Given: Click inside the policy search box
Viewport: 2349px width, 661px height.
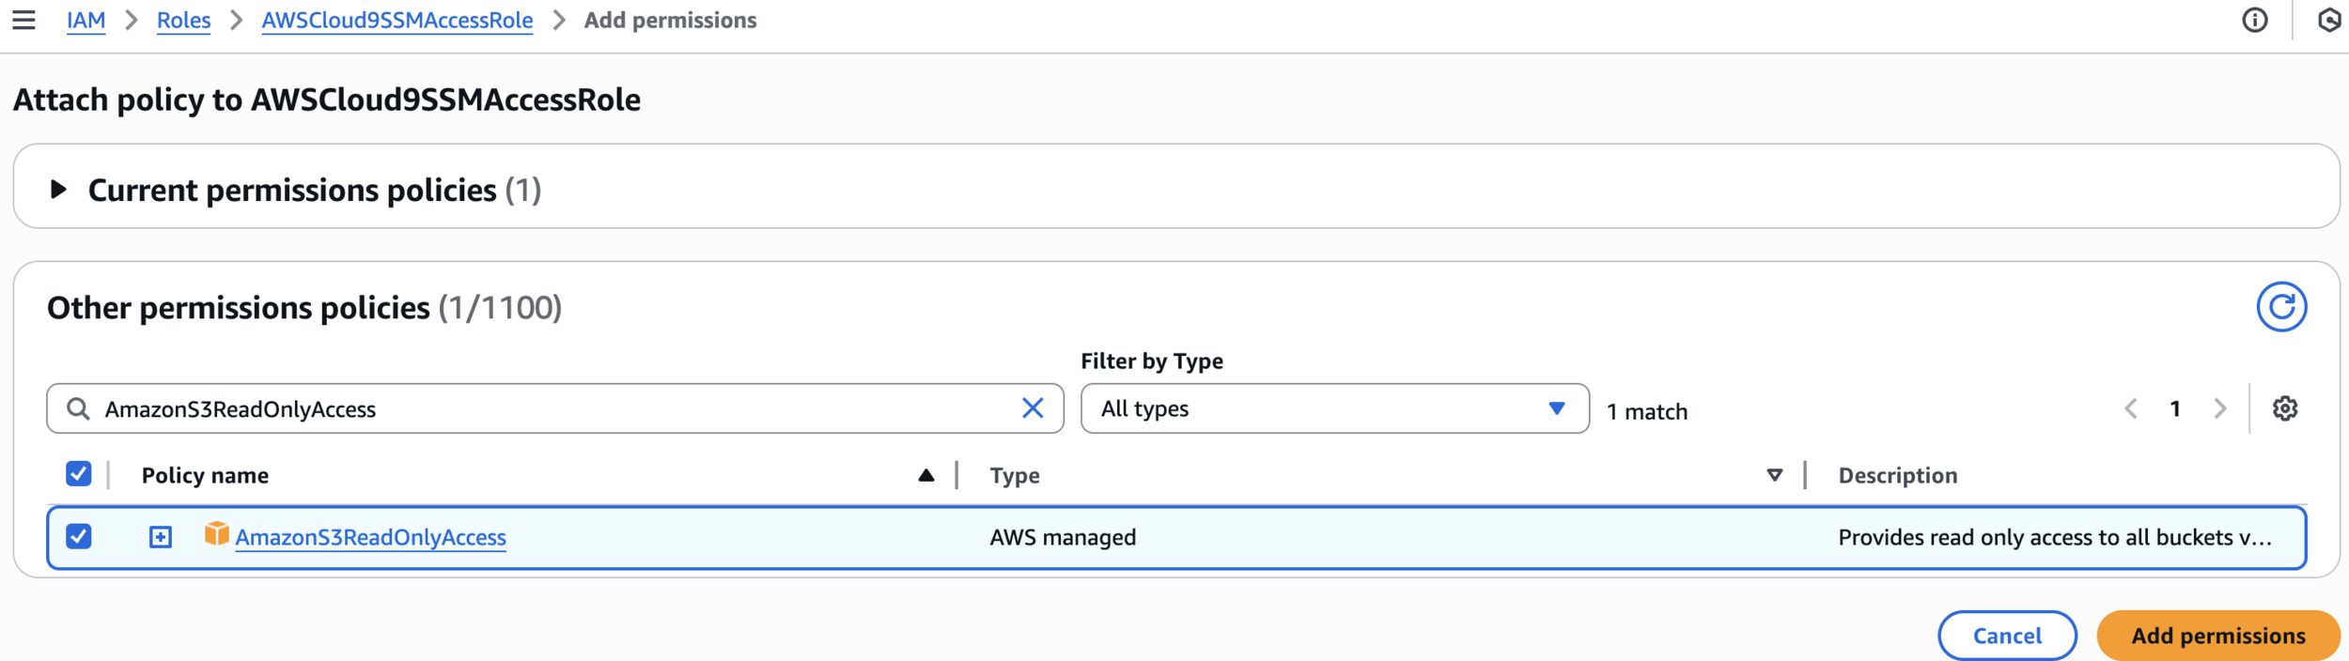Looking at the screenshot, I should [554, 408].
